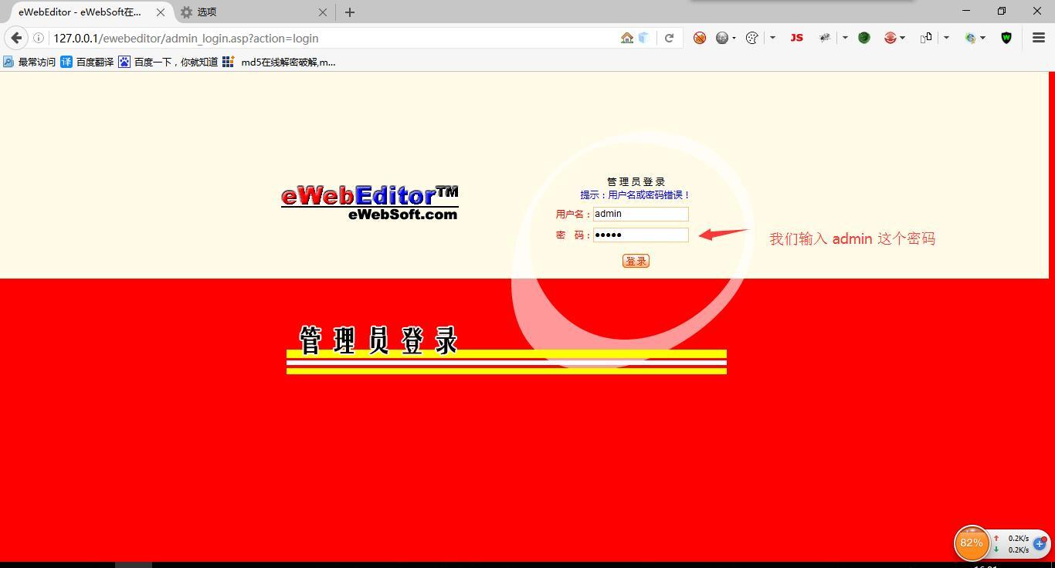Close the 选项 tab
Image resolution: width=1055 pixels, height=568 pixels.
click(x=323, y=12)
